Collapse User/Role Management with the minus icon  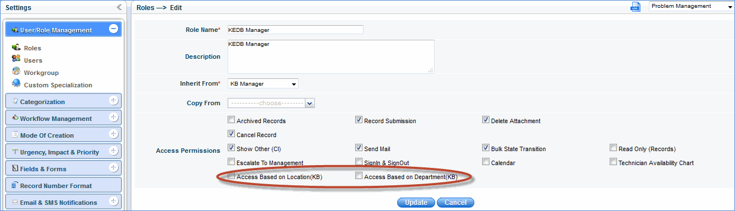[x=114, y=29]
